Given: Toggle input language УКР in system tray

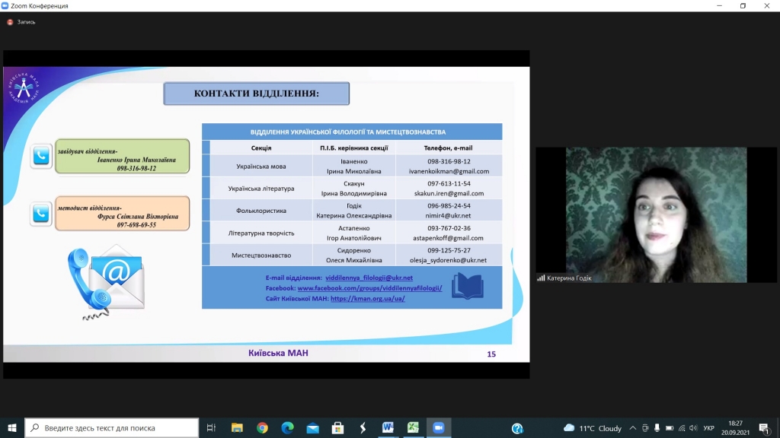Looking at the screenshot, I should coord(708,428).
